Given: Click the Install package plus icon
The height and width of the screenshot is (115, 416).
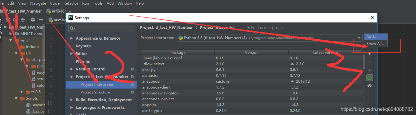Looking at the screenshot, I should pyautogui.click(x=370, y=54).
